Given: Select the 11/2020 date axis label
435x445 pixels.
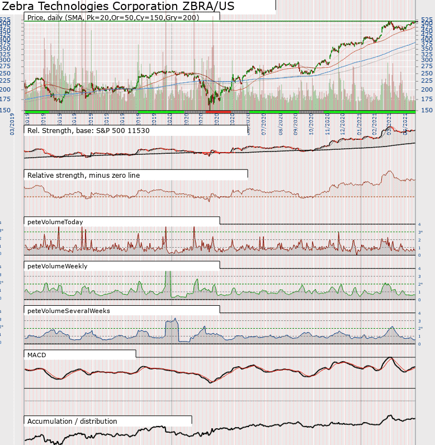Looking at the screenshot, I should click(x=328, y=124).
